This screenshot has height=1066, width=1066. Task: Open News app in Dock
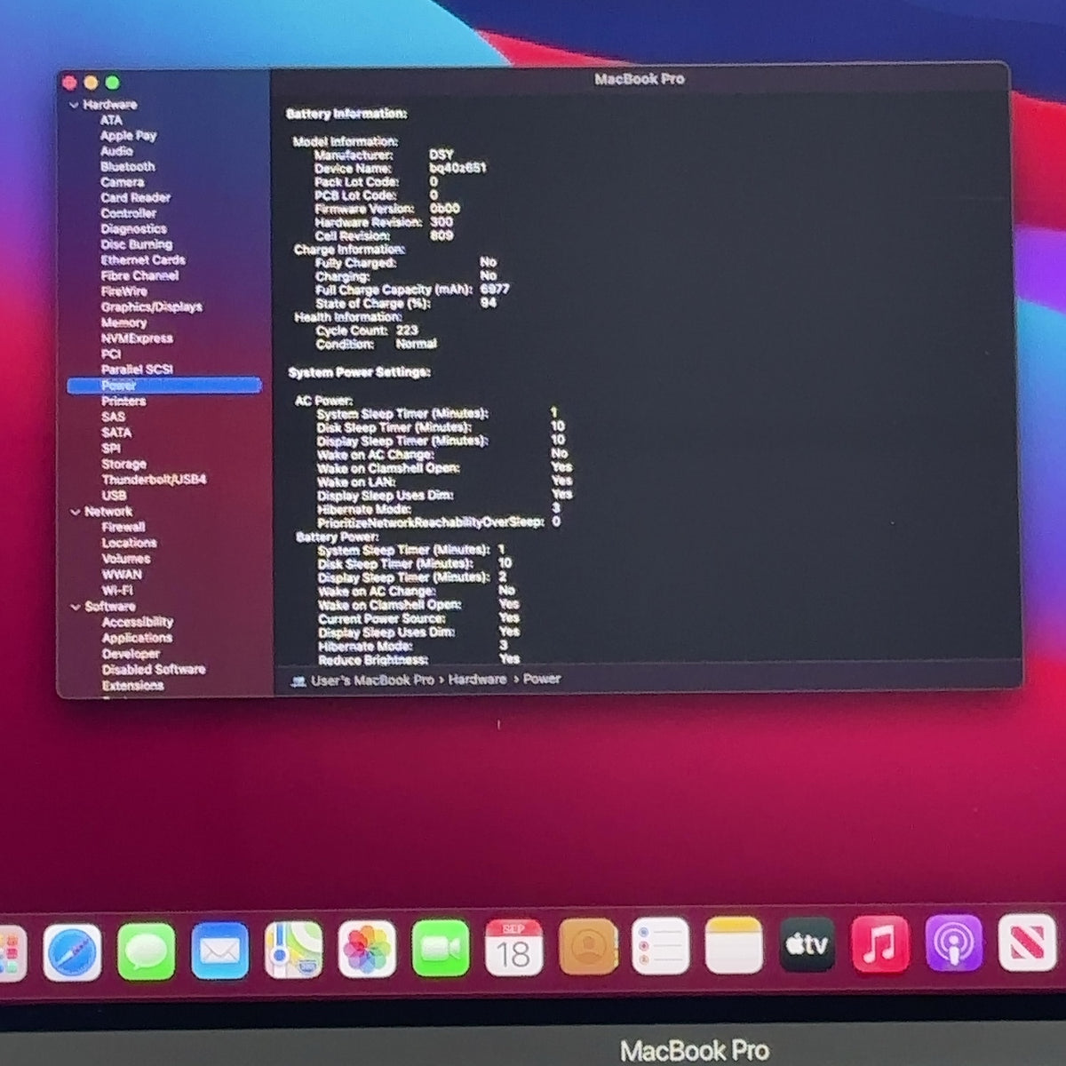[x=1027, y=943]
